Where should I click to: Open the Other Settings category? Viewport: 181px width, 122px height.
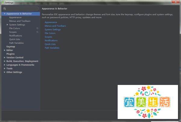click(x=14, y=72)
